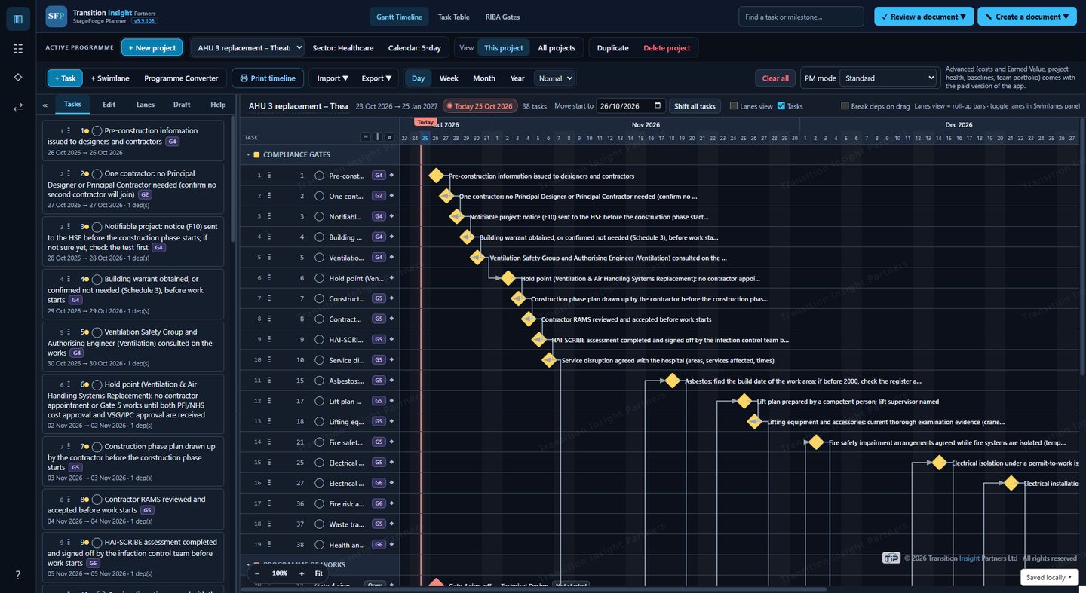Zoom out with the minus button
The image size is (1086, 593).
click(x=257, y=573)
